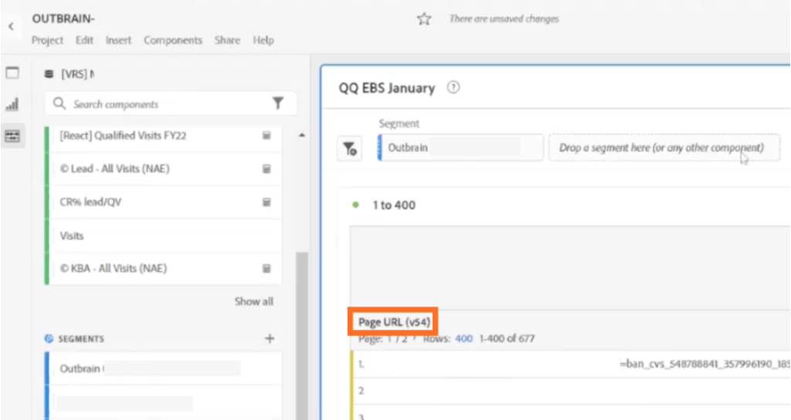Select the Visits metric in the list
Viewport: 791px width, 420px height.
click(x=72, y=235)
